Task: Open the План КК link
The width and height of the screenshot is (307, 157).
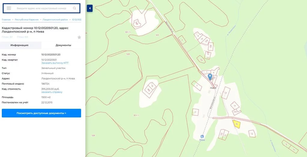Action: (x=23, y=37)
